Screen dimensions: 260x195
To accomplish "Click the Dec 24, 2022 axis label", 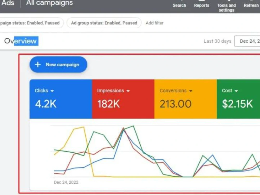I will click(x=66, y=183).
